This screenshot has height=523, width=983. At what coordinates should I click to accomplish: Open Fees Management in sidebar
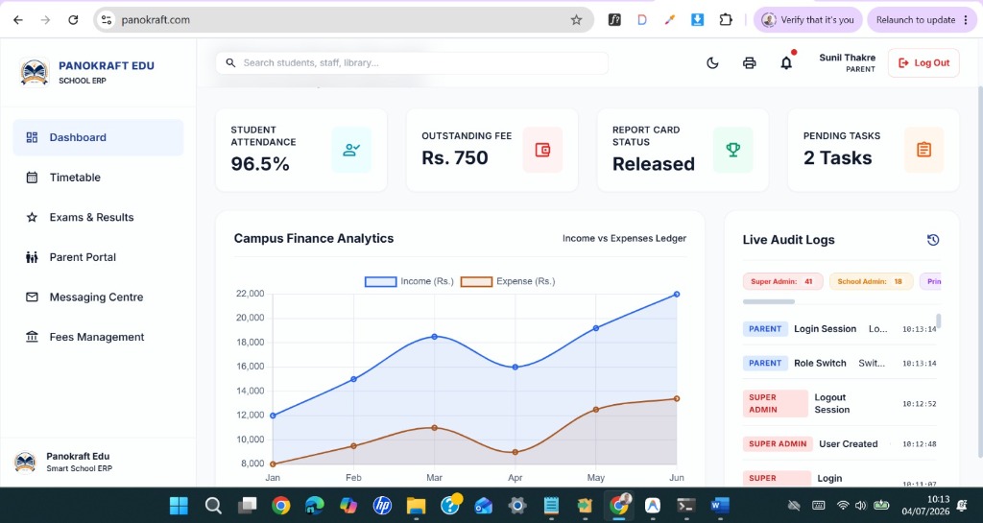pyautogui.click(x=99, y=337)
